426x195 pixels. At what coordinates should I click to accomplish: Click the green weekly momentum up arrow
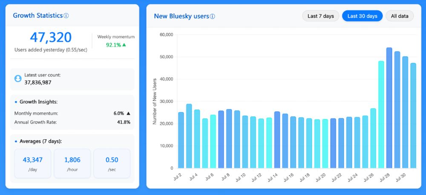coord(124,45)
